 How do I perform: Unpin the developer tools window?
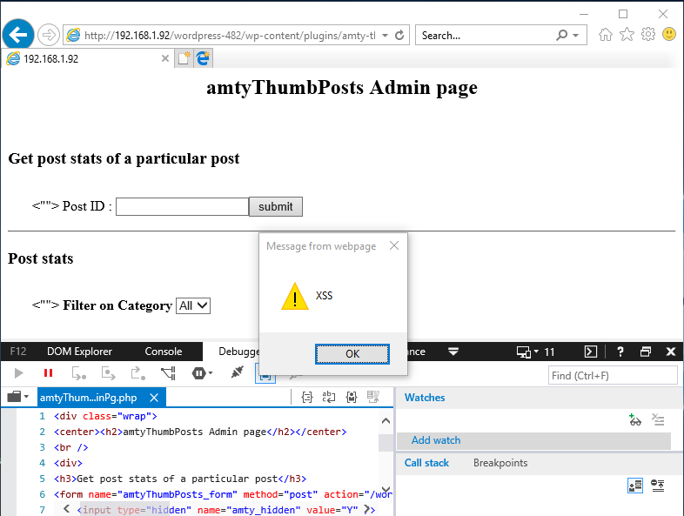(x=646, y=352)
